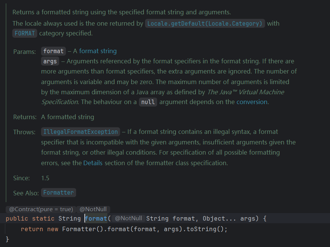Click the format parameter chip under Params
Image resolution: width=330 pixels, height=247 pixels.
click(53, 51)
